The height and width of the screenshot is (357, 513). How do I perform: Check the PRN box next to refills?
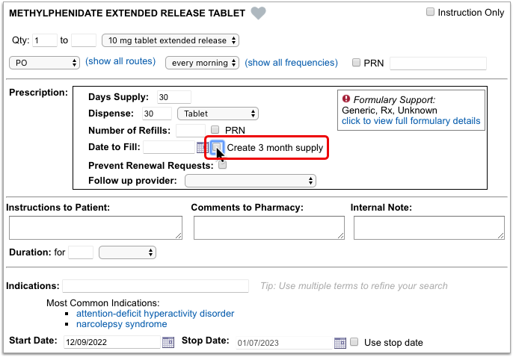(x=215, y=130)
